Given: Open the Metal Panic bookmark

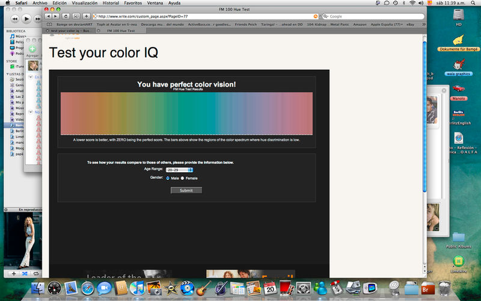Looking at the screenshot, I should point(340,24).
